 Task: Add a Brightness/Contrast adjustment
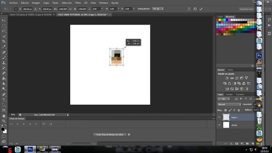pyautogui.click(x=227, y=78)
